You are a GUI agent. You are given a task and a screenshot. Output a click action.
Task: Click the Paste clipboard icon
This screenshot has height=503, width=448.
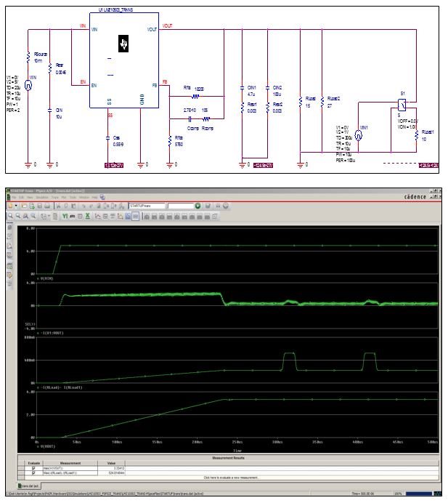pos(73,206)
